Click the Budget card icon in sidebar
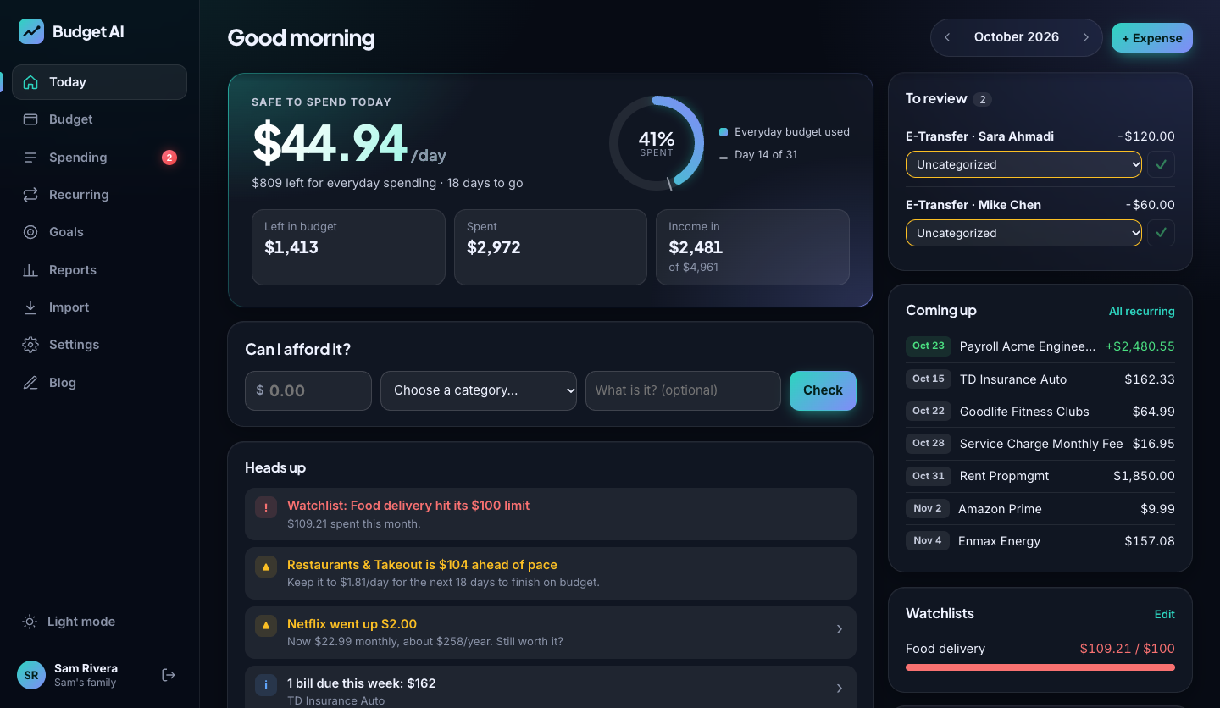This screenshot has height=708, width=1220. [30, 119]
